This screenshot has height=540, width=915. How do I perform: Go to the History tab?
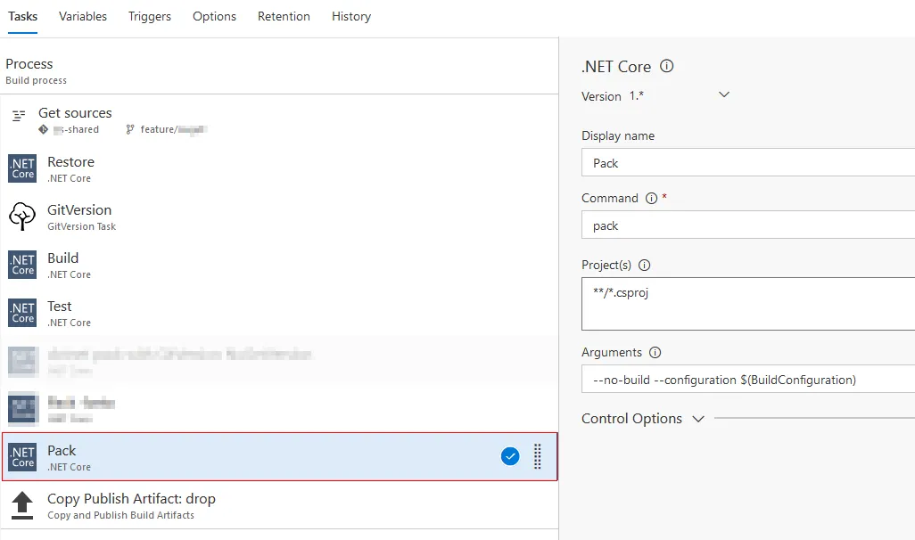pyautogui.click(x=351, y=16)
